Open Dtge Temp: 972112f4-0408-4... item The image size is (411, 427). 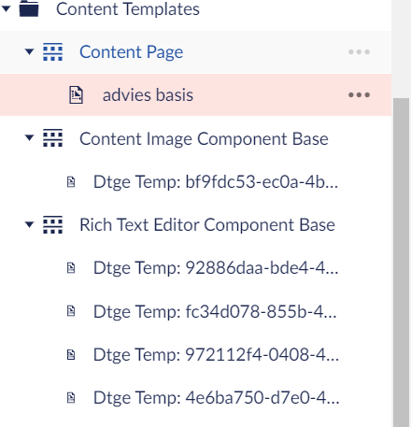pos(216,354)
